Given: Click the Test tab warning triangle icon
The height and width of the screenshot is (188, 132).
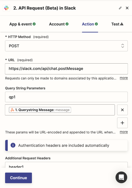Looking at the screenshot, I should click(x=122, y=24).
